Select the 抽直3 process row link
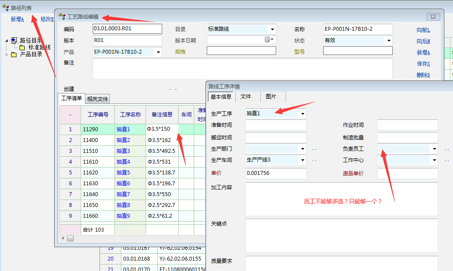 coord(123,151)
